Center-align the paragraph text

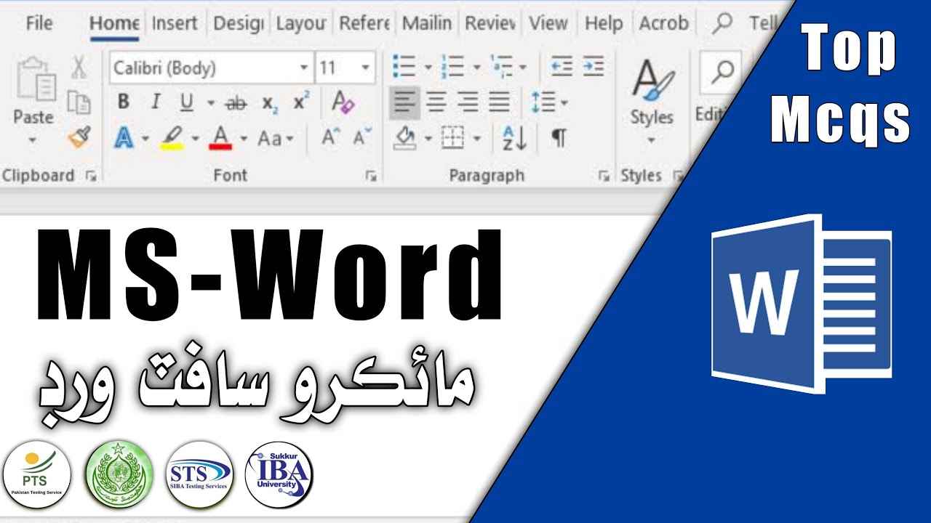coord(436,102)
